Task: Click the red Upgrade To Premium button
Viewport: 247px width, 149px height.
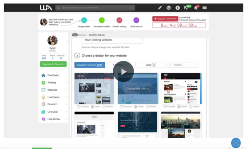Action: pos(165,19)
